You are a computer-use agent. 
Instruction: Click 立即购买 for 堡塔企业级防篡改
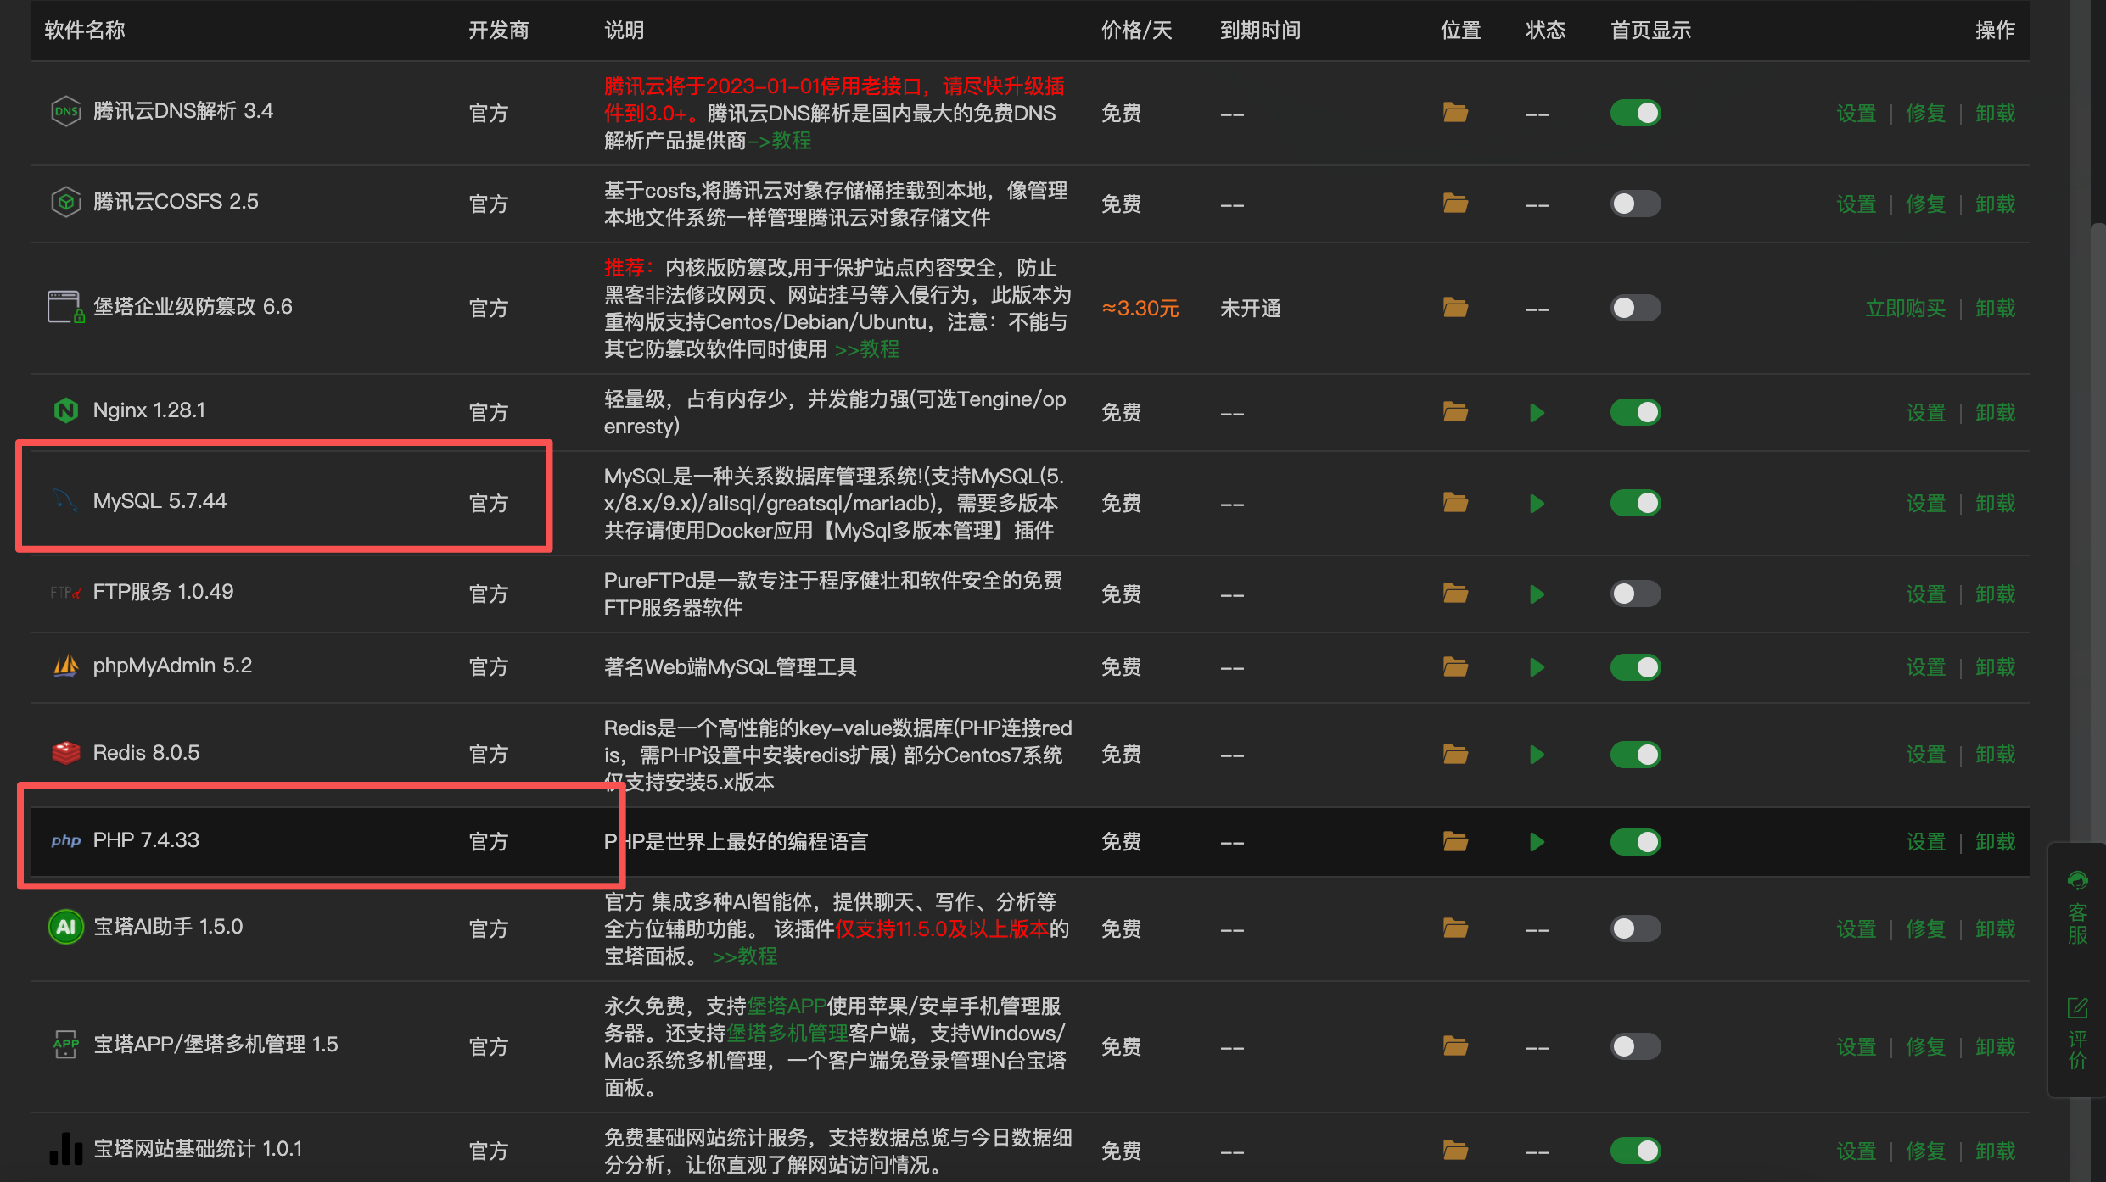(1905, 309)
